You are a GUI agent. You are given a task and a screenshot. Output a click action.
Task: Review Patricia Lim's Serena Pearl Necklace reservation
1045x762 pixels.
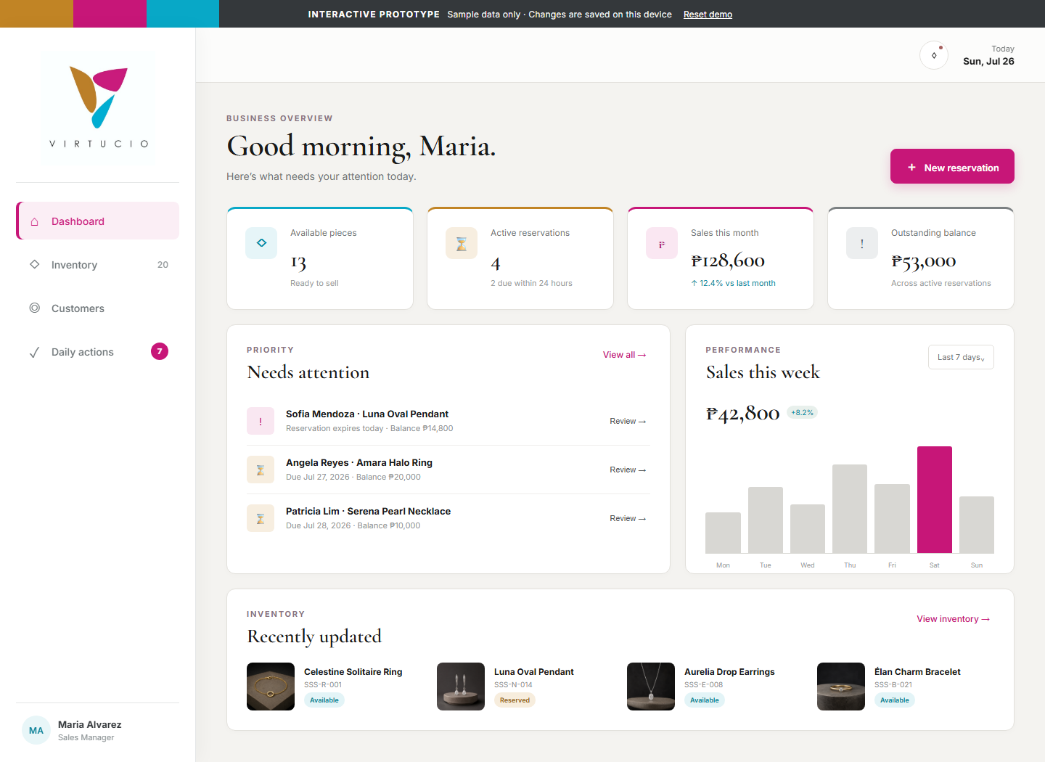click(x=628, y=518)
